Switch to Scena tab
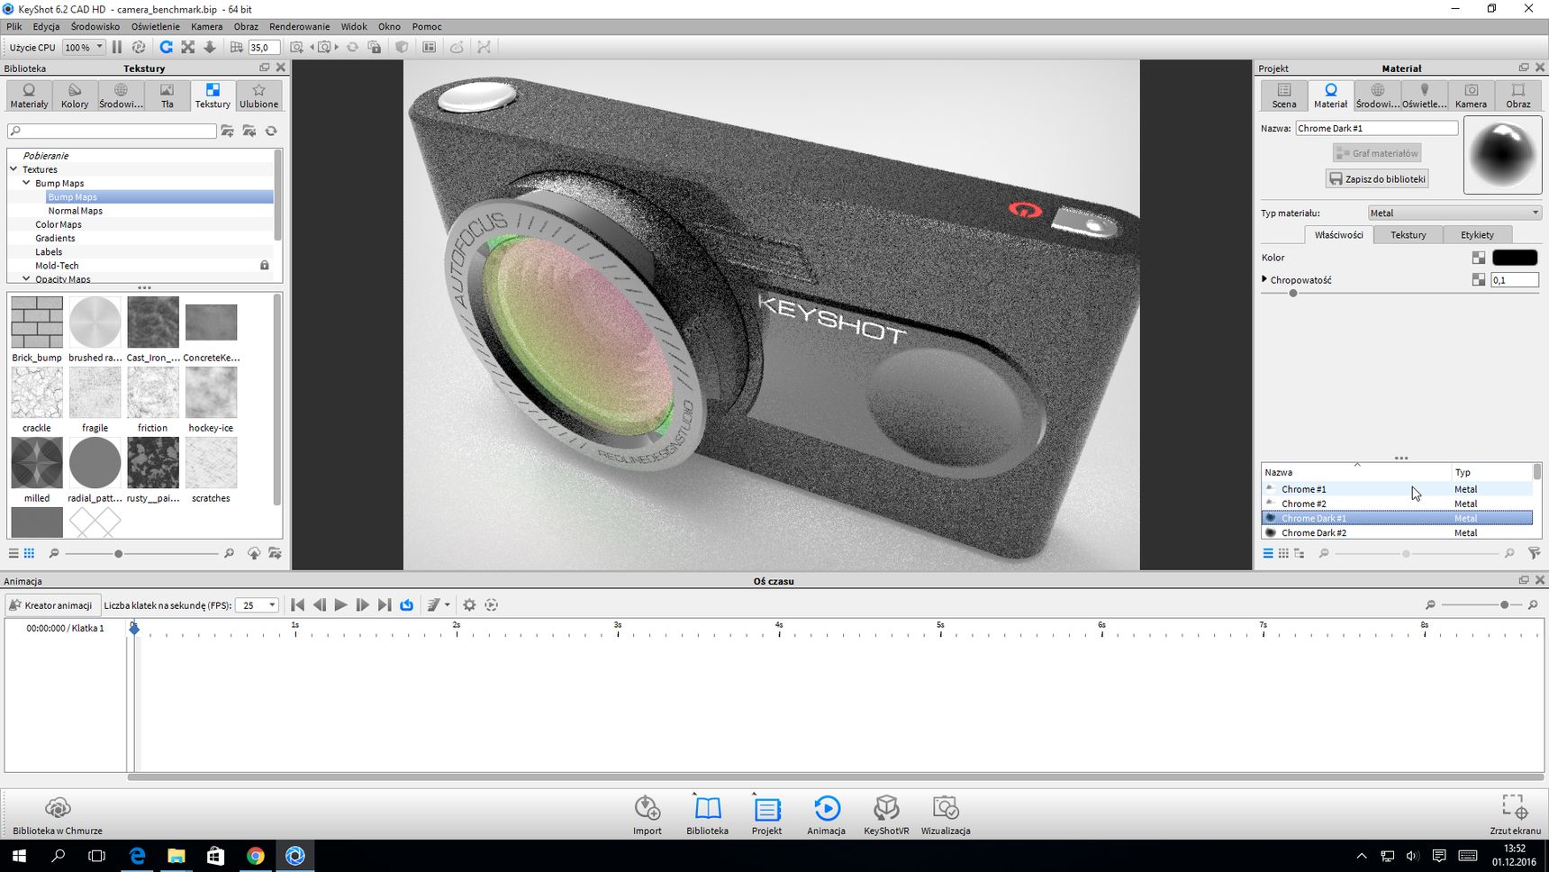Screen dimensions: 1549x872 coord(1284,95)
